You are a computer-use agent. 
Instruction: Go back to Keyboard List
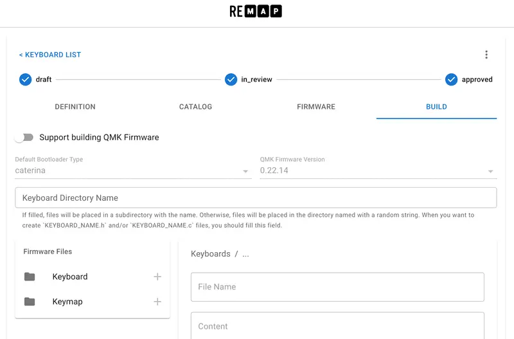50,55
